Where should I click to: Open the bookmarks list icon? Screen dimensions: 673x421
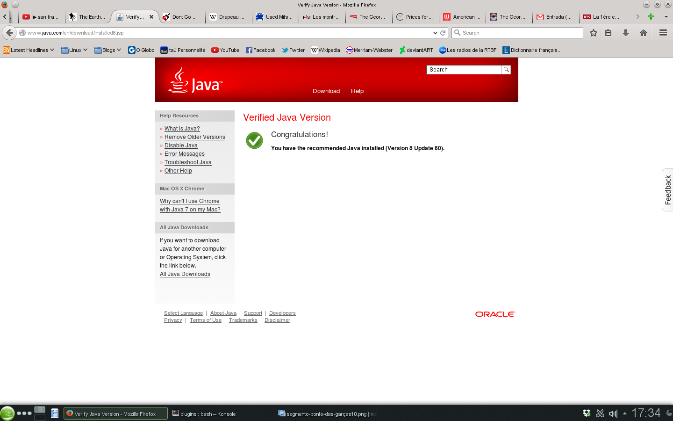click(x=608, y=33)
